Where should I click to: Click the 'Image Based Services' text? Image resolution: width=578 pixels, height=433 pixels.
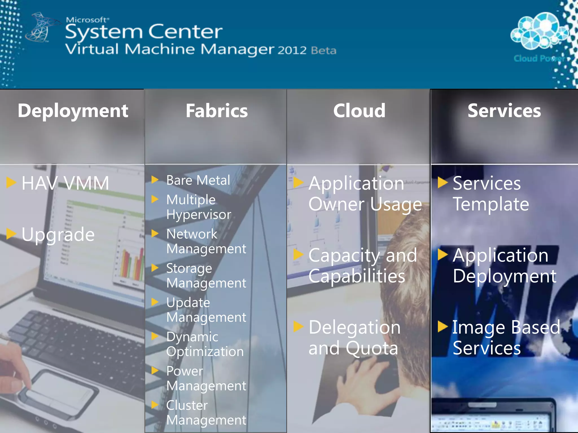tap(506, 338)
